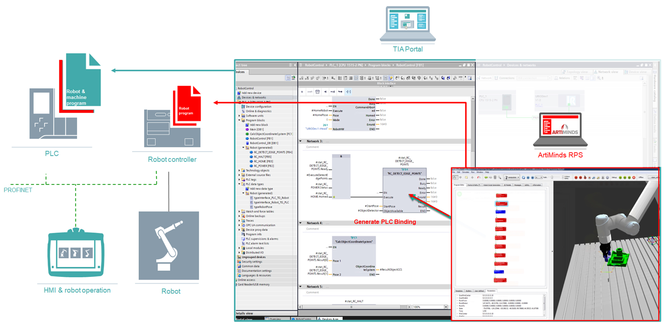The image size is (667, 328).
Task: Open the 100% zoom dropdown in editor
Action: (446, 307)
